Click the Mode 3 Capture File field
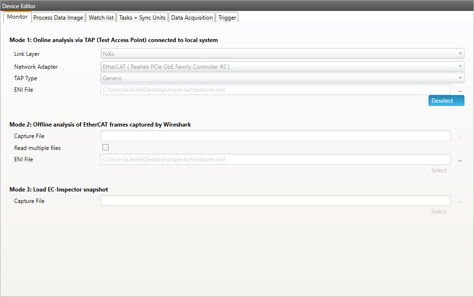The height and width of the screenshot is (297, 474). click(275, 201)
